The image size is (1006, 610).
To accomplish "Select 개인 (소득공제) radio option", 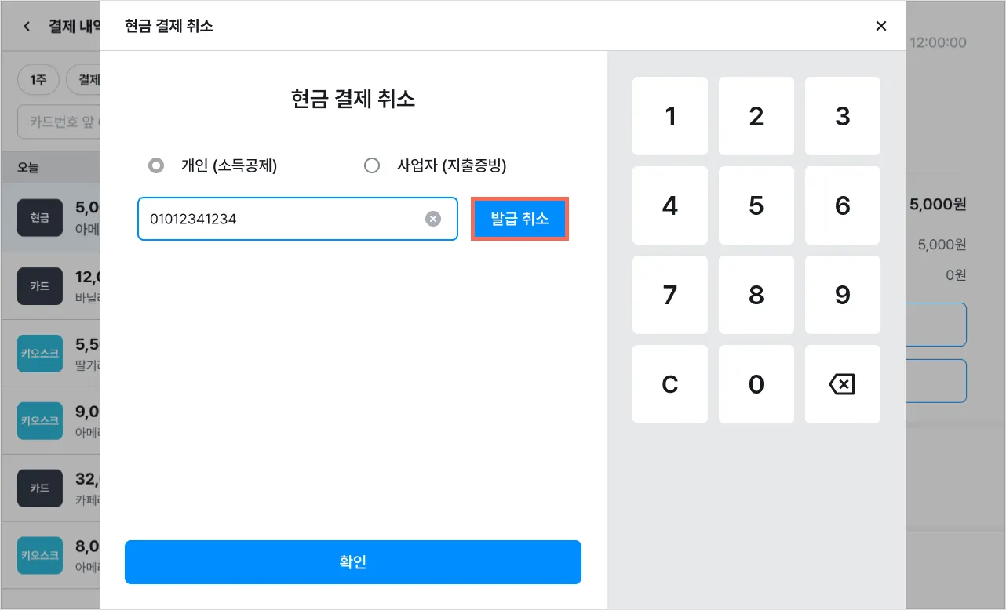I will [x=156, y=165].
